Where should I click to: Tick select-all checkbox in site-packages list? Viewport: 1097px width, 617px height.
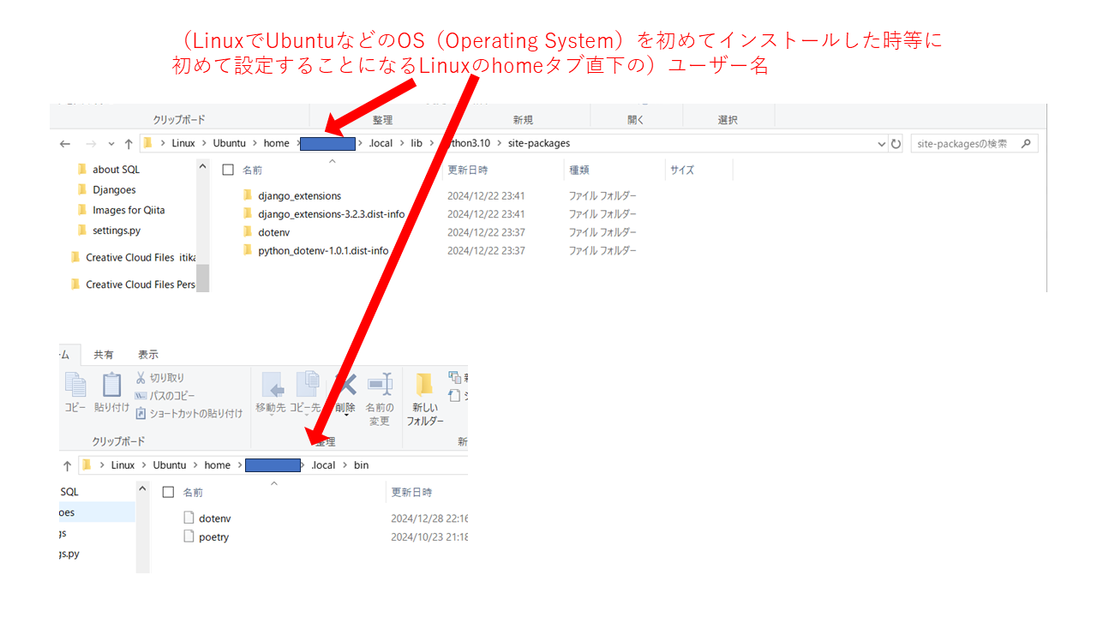(x=228, y=170)
